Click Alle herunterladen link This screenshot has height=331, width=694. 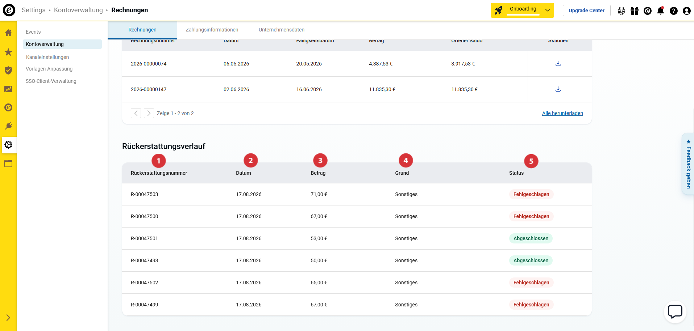pos(562,113)
